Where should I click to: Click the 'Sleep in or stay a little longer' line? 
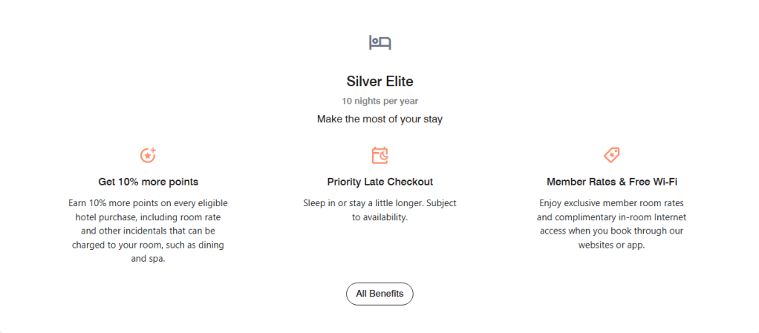(x=379, y=202)
